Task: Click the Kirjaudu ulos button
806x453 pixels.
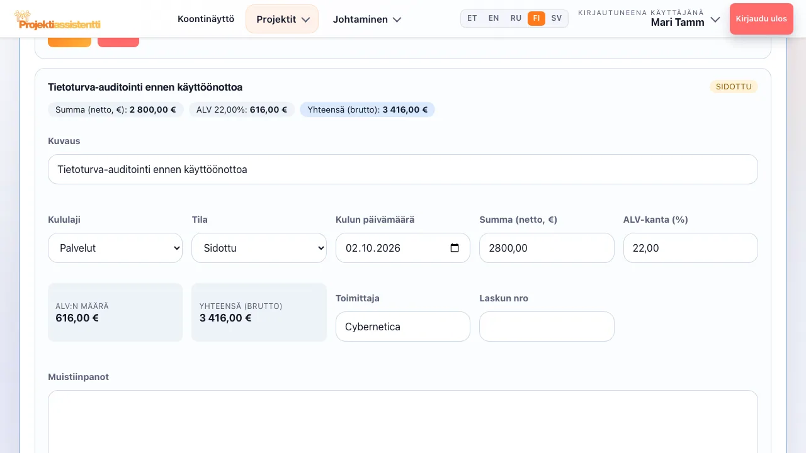Action: coord(761,19)
